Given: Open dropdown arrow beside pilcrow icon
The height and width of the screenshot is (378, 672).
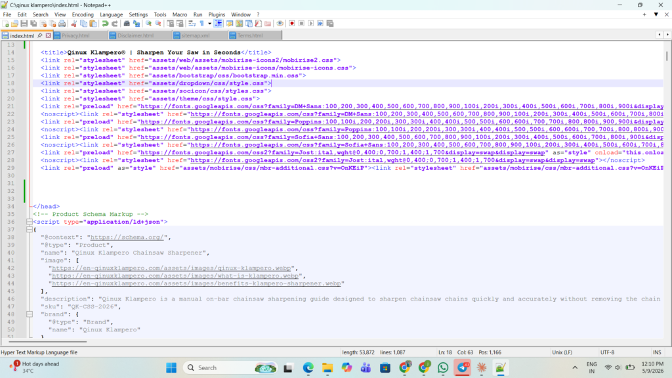Looking at the screenshot, I should [x=209, y=24].
